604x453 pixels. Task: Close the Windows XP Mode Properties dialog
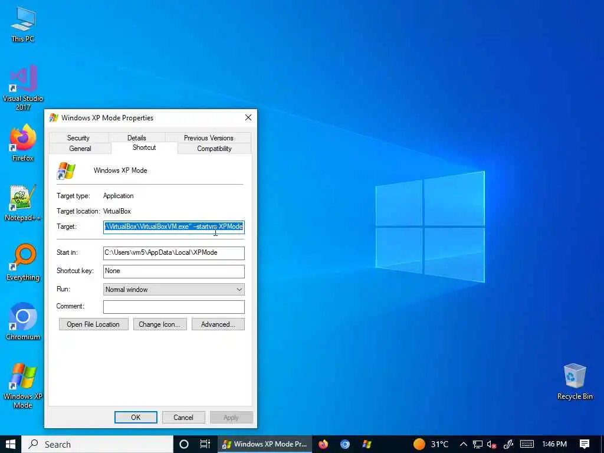click(248, 117)
